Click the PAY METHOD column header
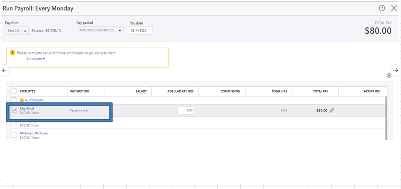 (80, 91)
